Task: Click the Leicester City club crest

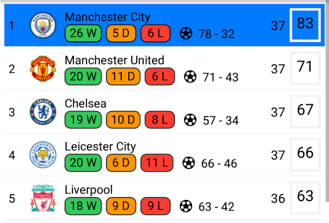Action: coord(43,155)
